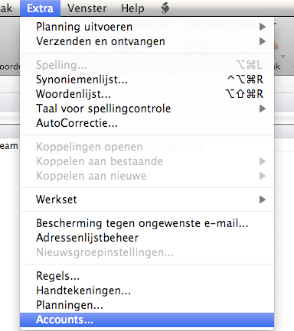Open the script menu icon in menu bar
Screen dimensions: 294x331
[x=165, y=8]
